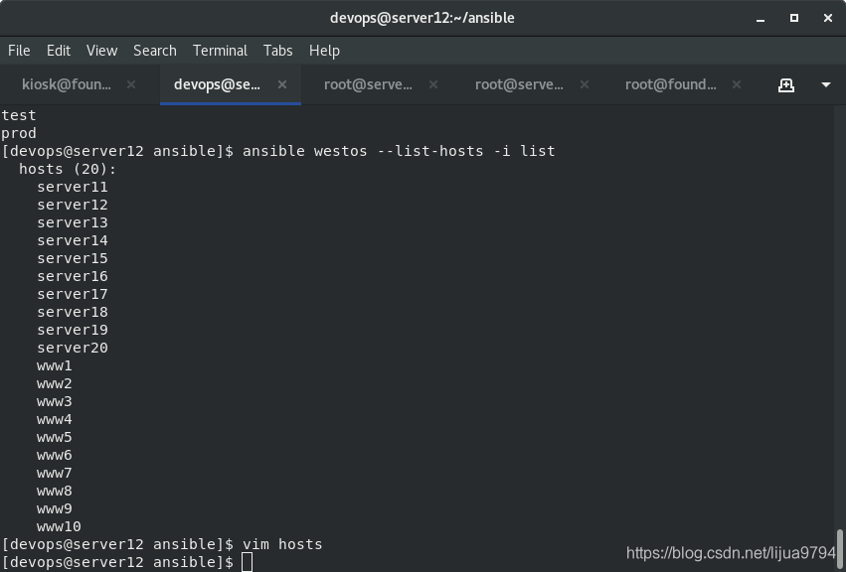Click the server12 host entry
846x572 pixels.
73,205
